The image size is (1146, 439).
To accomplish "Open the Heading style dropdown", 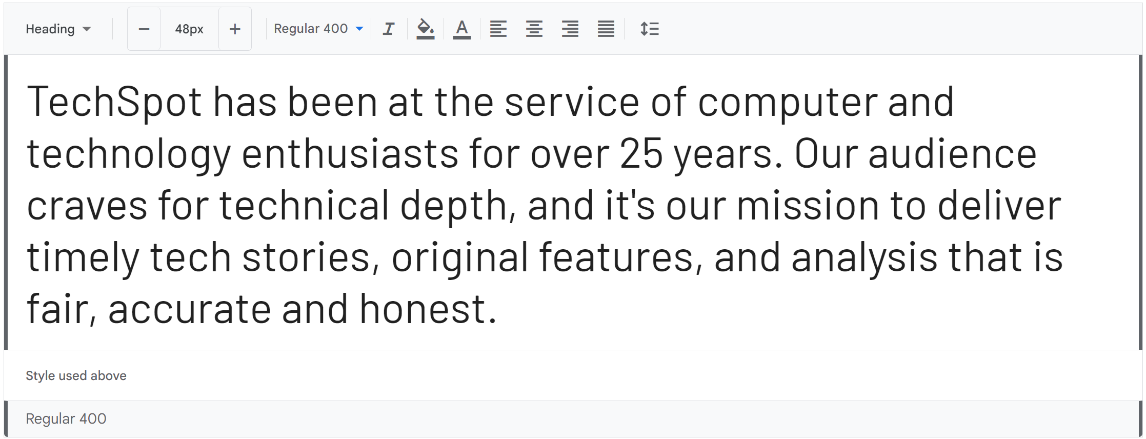I will tap(58, 29).
